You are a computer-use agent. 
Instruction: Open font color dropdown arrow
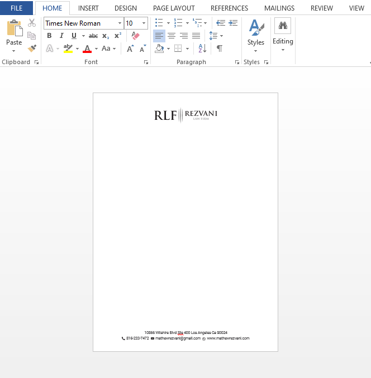pos(96,49)
